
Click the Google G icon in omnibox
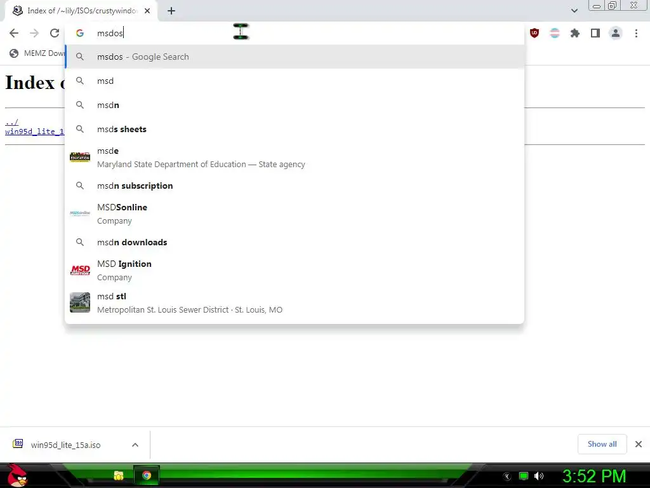80,33
